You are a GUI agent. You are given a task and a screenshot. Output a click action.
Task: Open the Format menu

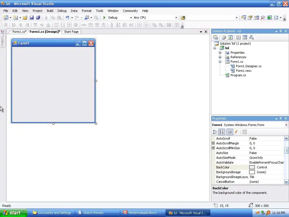click(87, 11)
